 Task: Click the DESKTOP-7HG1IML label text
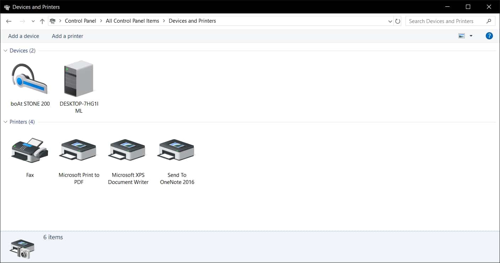tap(79, 107)
